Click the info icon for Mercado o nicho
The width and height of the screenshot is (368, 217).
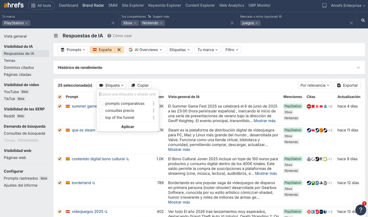[280, 17]
